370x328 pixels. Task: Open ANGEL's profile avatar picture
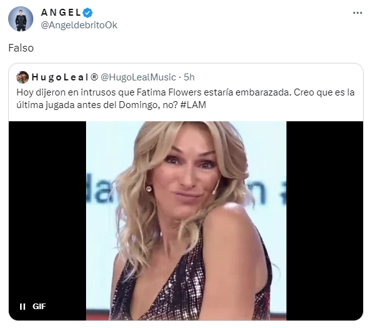pos(21,19)
